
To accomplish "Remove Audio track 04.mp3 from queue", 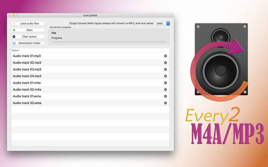I will click(165, 76).
